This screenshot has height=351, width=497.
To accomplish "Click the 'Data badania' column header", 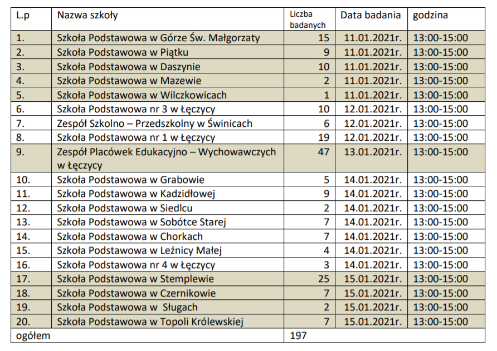I will (371, 16).
